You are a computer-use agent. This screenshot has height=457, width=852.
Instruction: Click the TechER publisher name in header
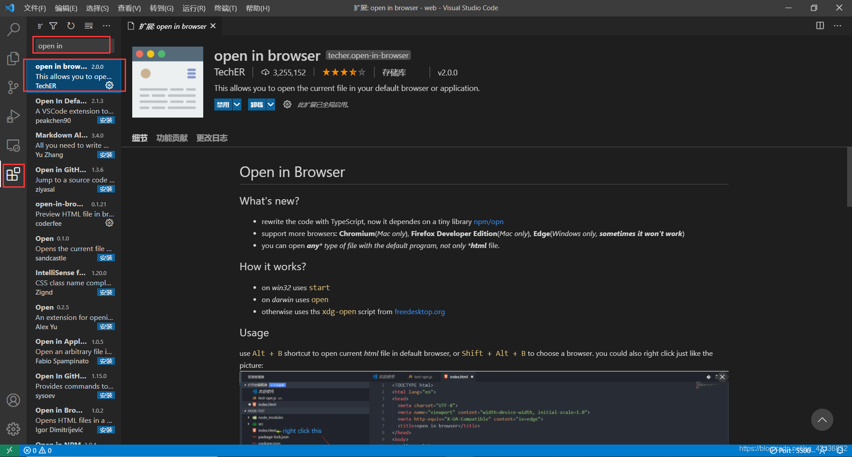coord(229,72)
